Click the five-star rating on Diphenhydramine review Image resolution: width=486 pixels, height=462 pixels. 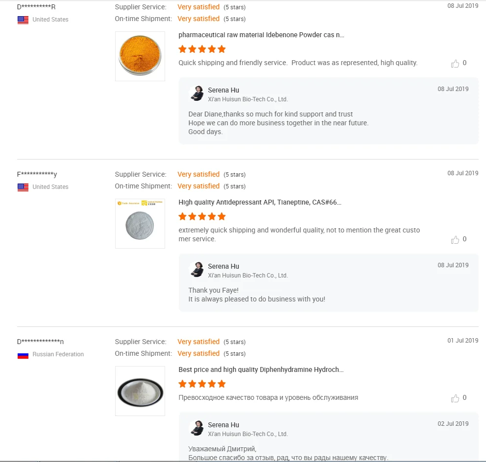[x=202, y=384]
